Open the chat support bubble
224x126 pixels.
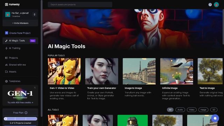pyautogui.click(x=215, y=118)
